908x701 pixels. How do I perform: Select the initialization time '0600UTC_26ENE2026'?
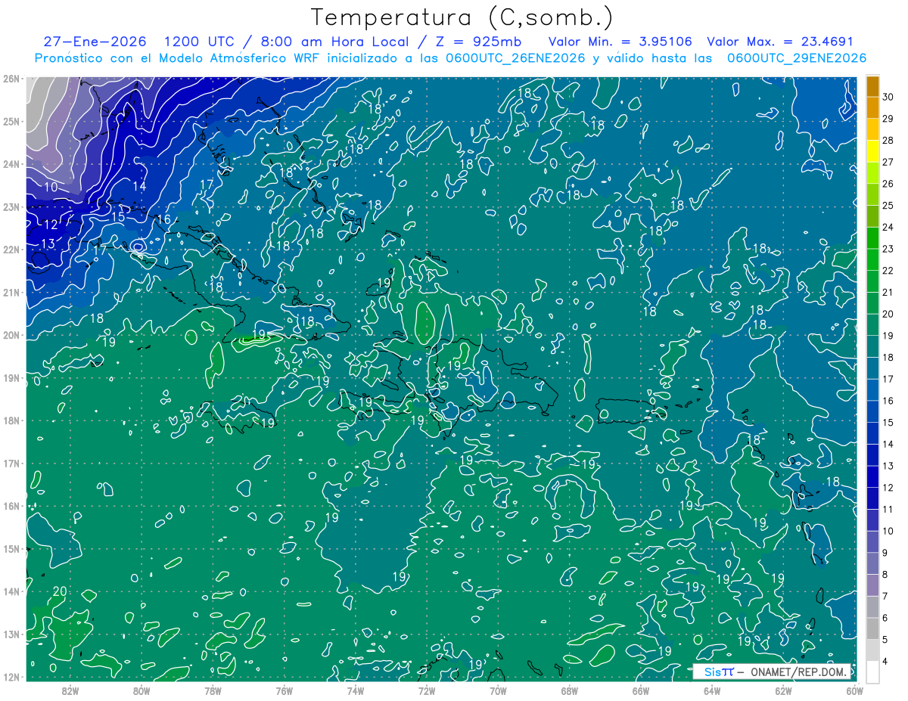[516, 58]
